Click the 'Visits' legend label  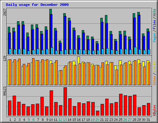click(x=154, y=67)
